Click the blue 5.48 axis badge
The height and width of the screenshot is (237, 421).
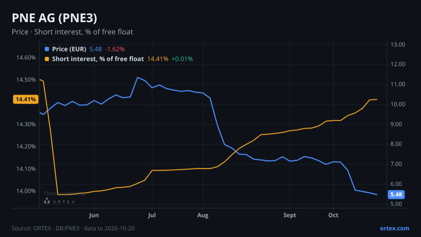(396, 195)
